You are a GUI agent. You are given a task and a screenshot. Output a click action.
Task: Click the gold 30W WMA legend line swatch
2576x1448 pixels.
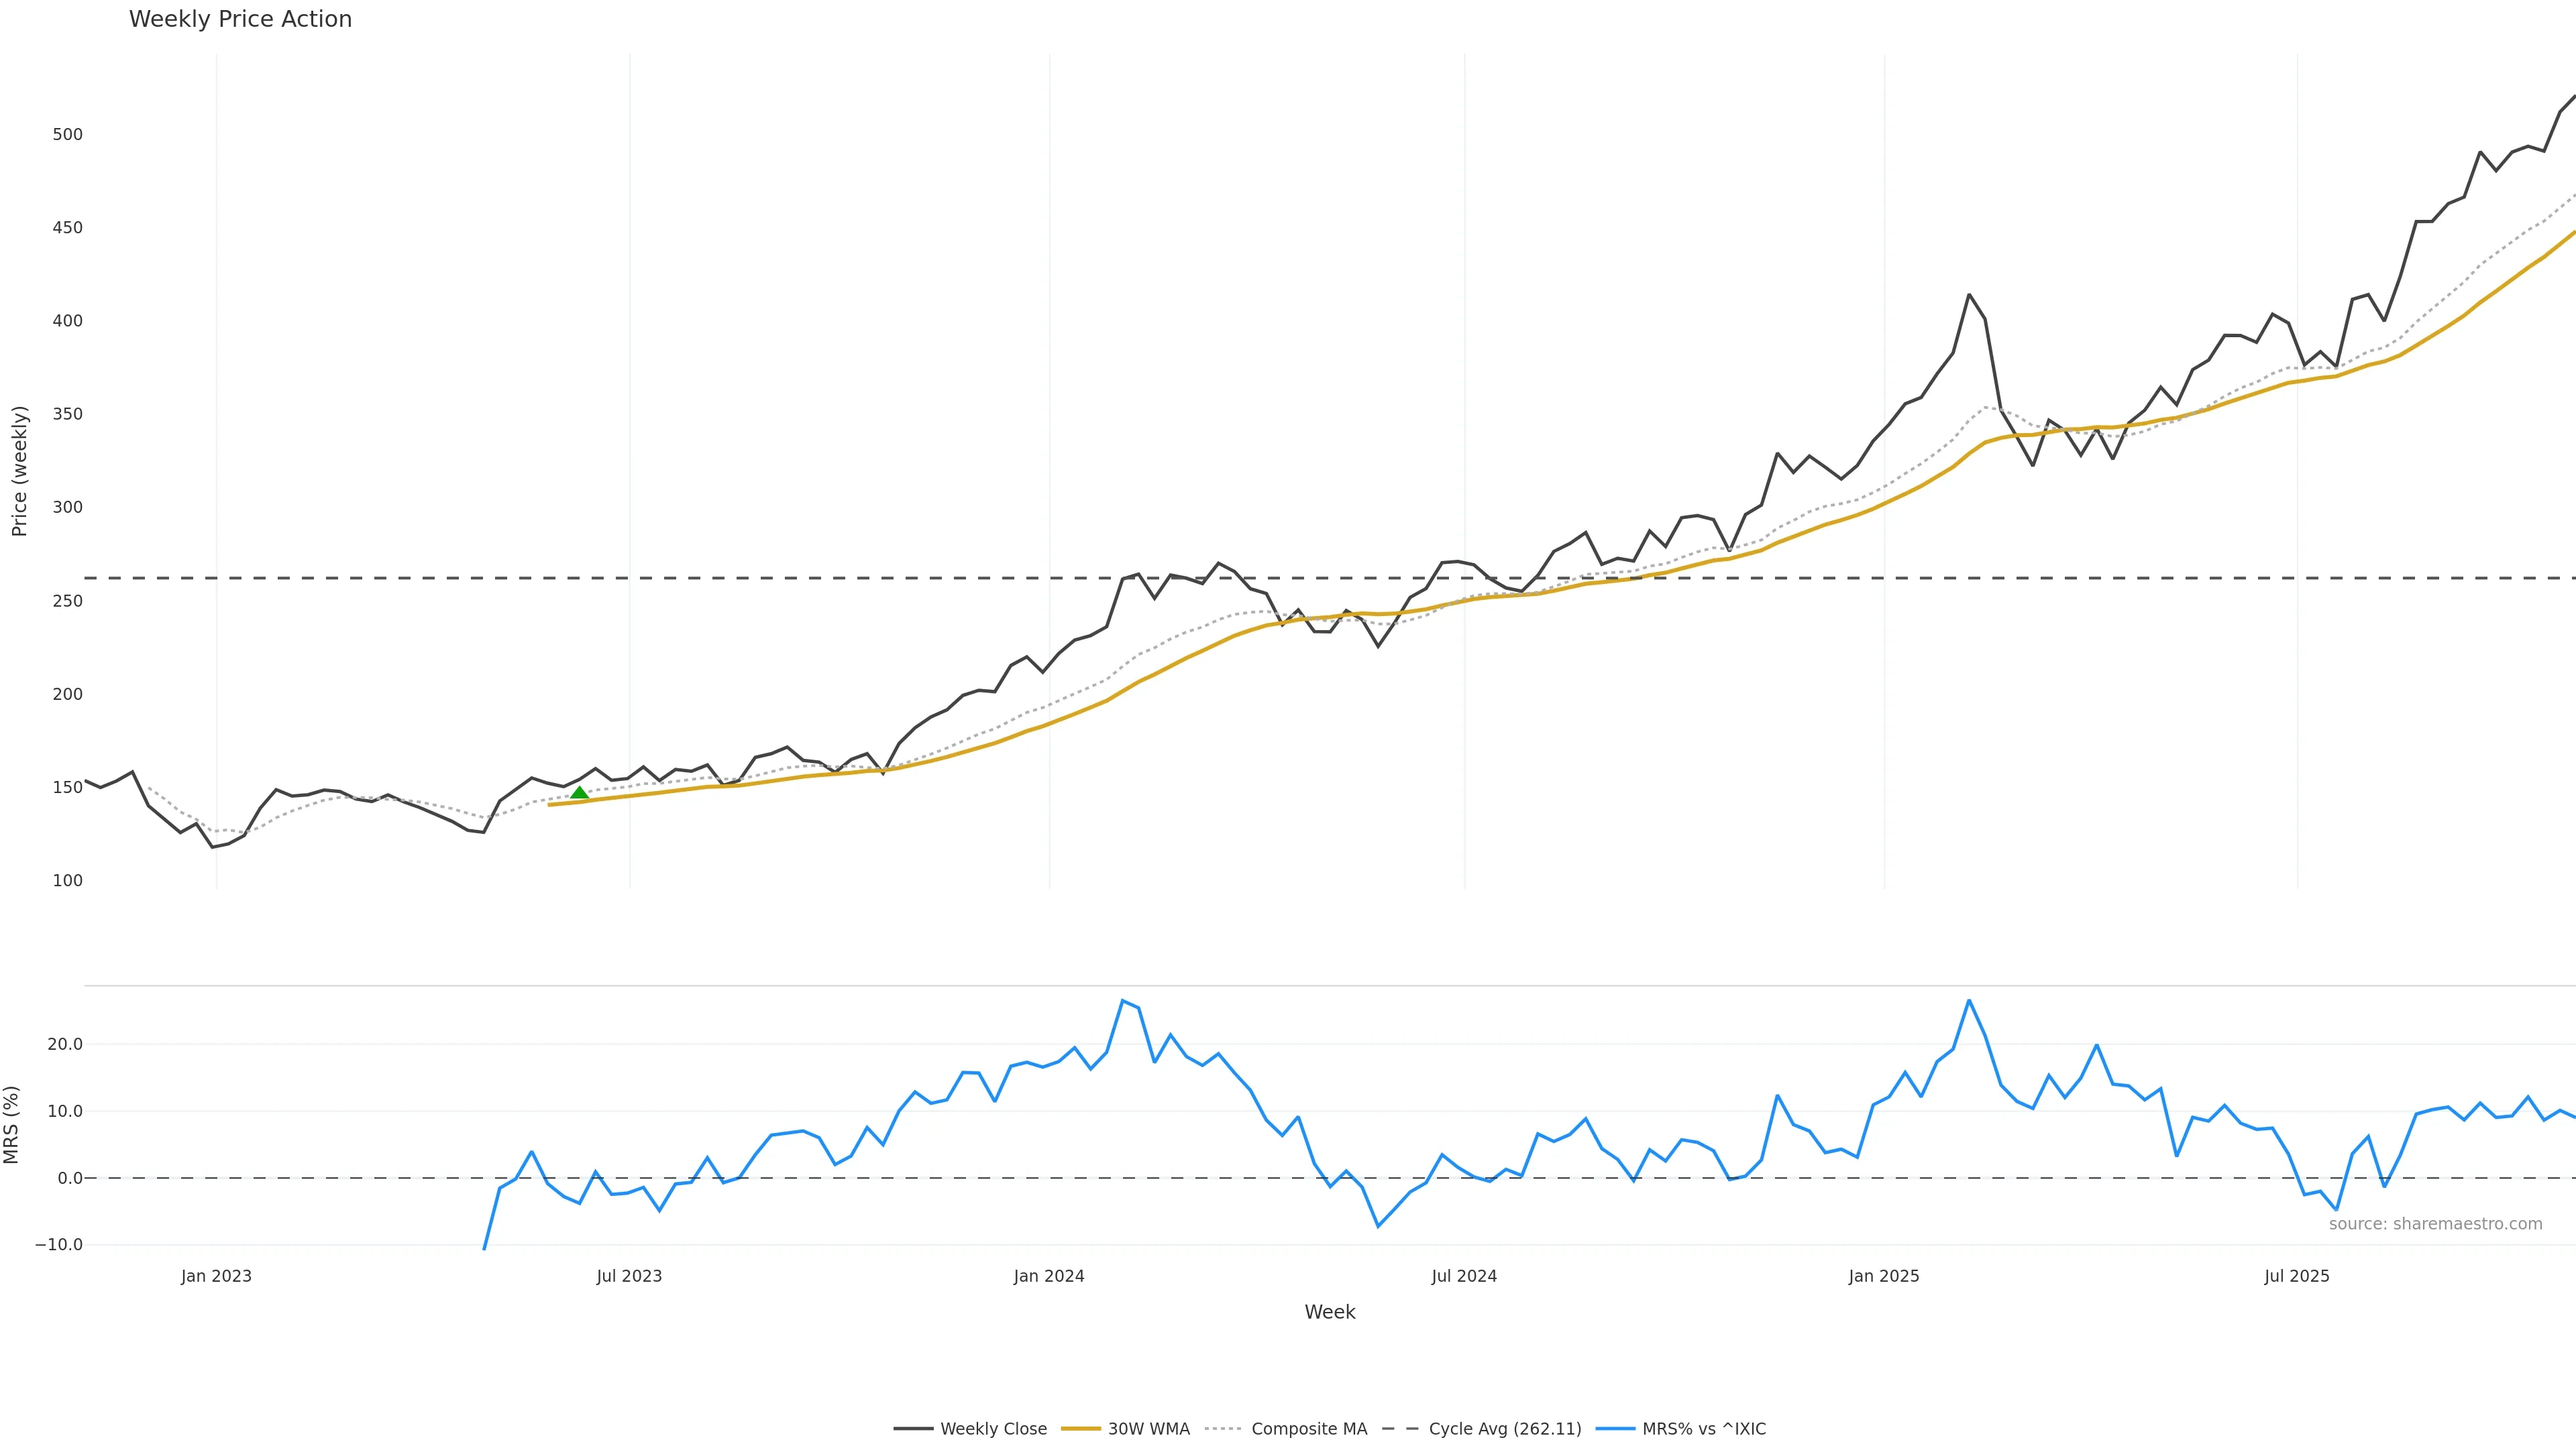pos(1080,1429)
